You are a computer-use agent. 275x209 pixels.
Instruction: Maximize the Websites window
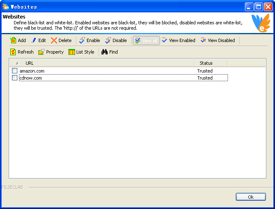tap(259, 7)
